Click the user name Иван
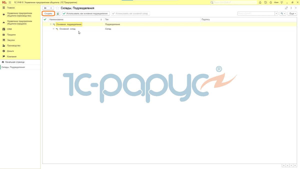 tap(276, 2)
